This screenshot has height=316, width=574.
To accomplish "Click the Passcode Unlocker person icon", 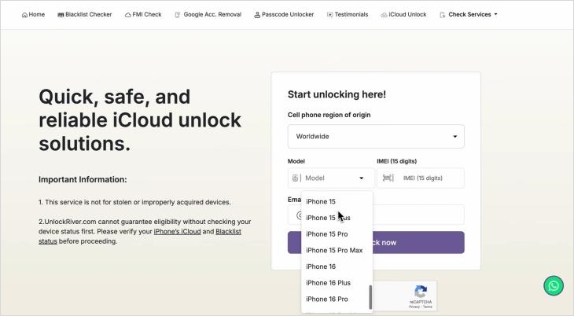I will 257,15.
